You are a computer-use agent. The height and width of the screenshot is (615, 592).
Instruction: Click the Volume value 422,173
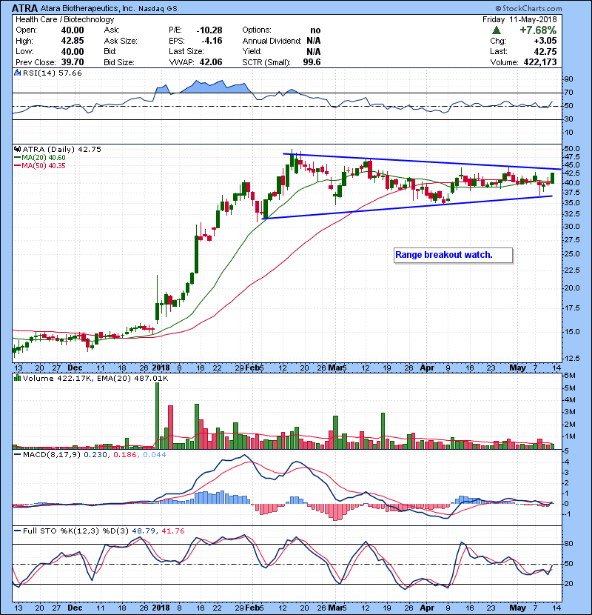pyautogui.click(x=540, y=62)
